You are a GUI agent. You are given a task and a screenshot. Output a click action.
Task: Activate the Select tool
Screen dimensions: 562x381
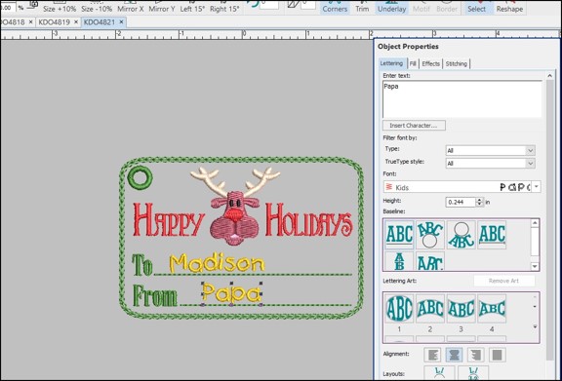pyautogui.click(x=476, y=7)
